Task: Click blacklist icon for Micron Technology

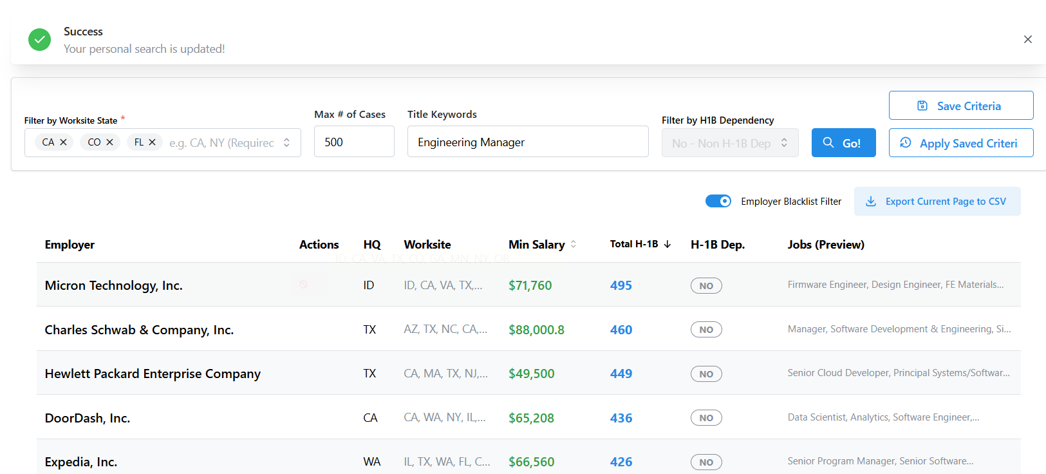Action: [x=304, y=284]
